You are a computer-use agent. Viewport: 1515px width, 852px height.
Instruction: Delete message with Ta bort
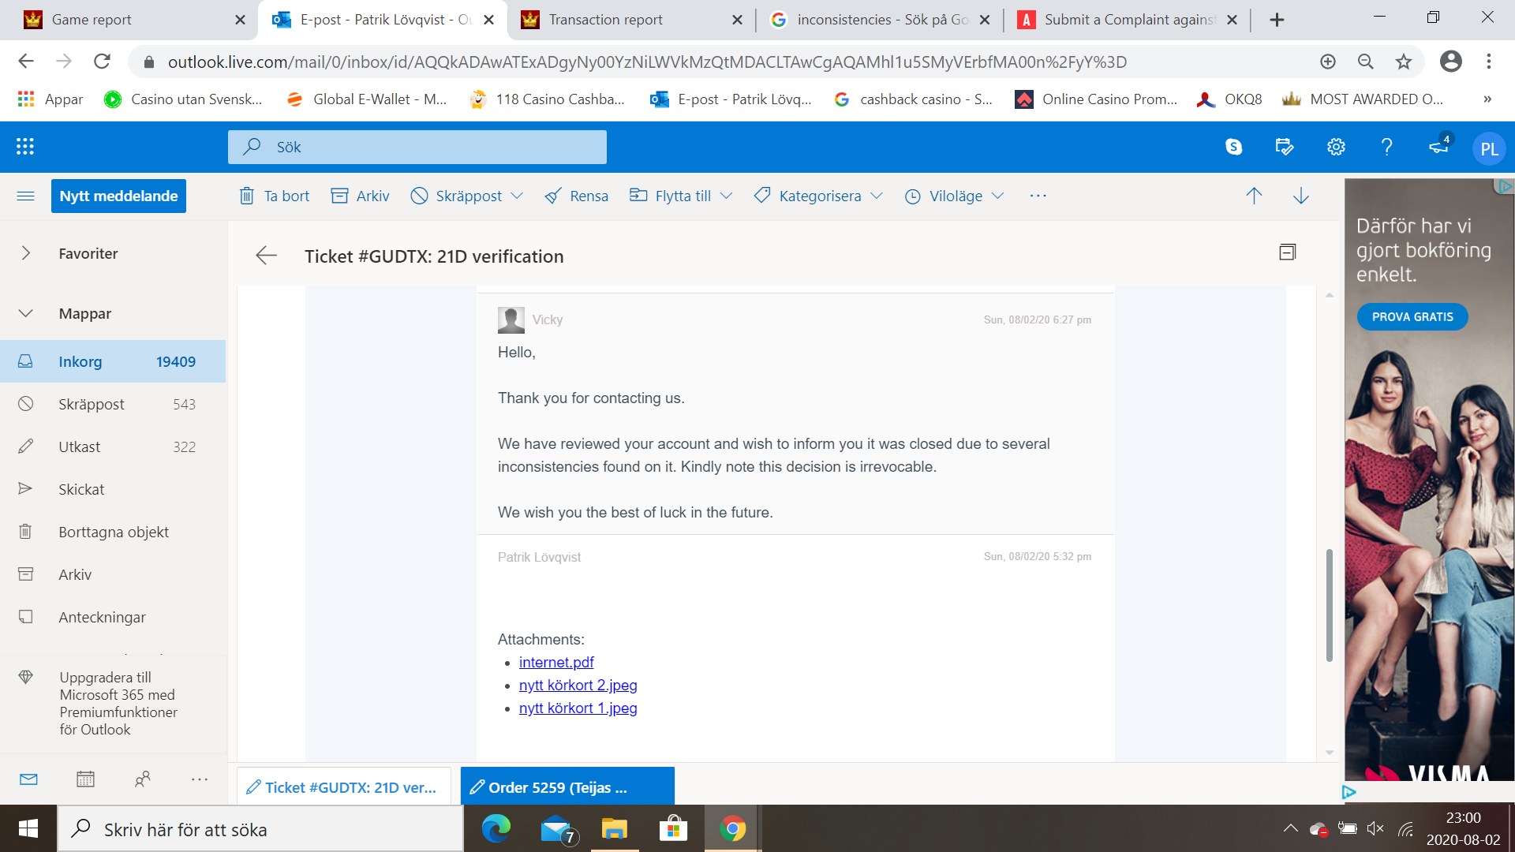pyautogui.click(x=275, y=196)
